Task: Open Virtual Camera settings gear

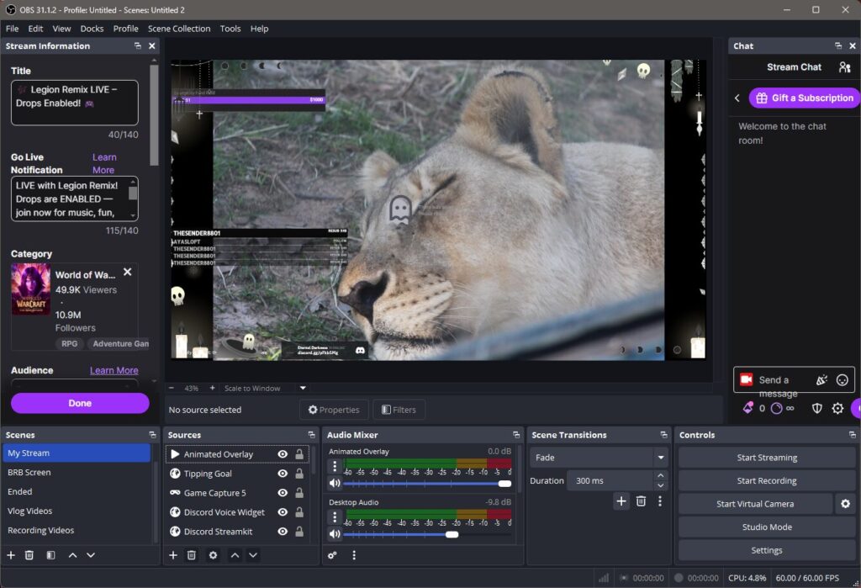Action: 845,504
